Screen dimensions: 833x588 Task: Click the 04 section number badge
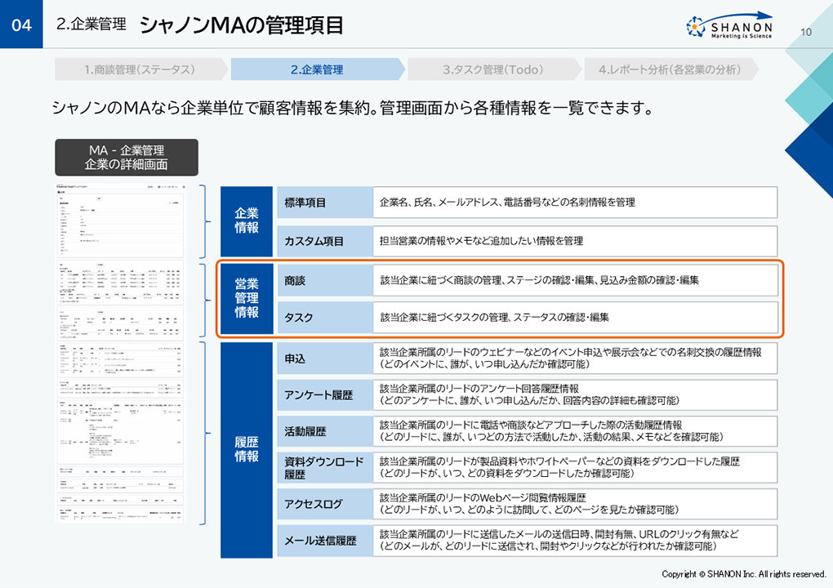(21, 24)
